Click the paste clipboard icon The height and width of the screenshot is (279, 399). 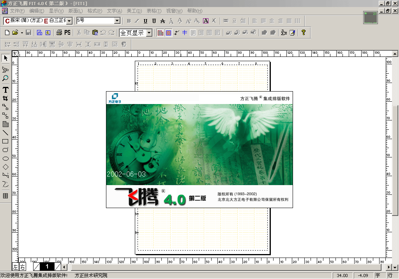pyautogui.click(x=95, y=33)
